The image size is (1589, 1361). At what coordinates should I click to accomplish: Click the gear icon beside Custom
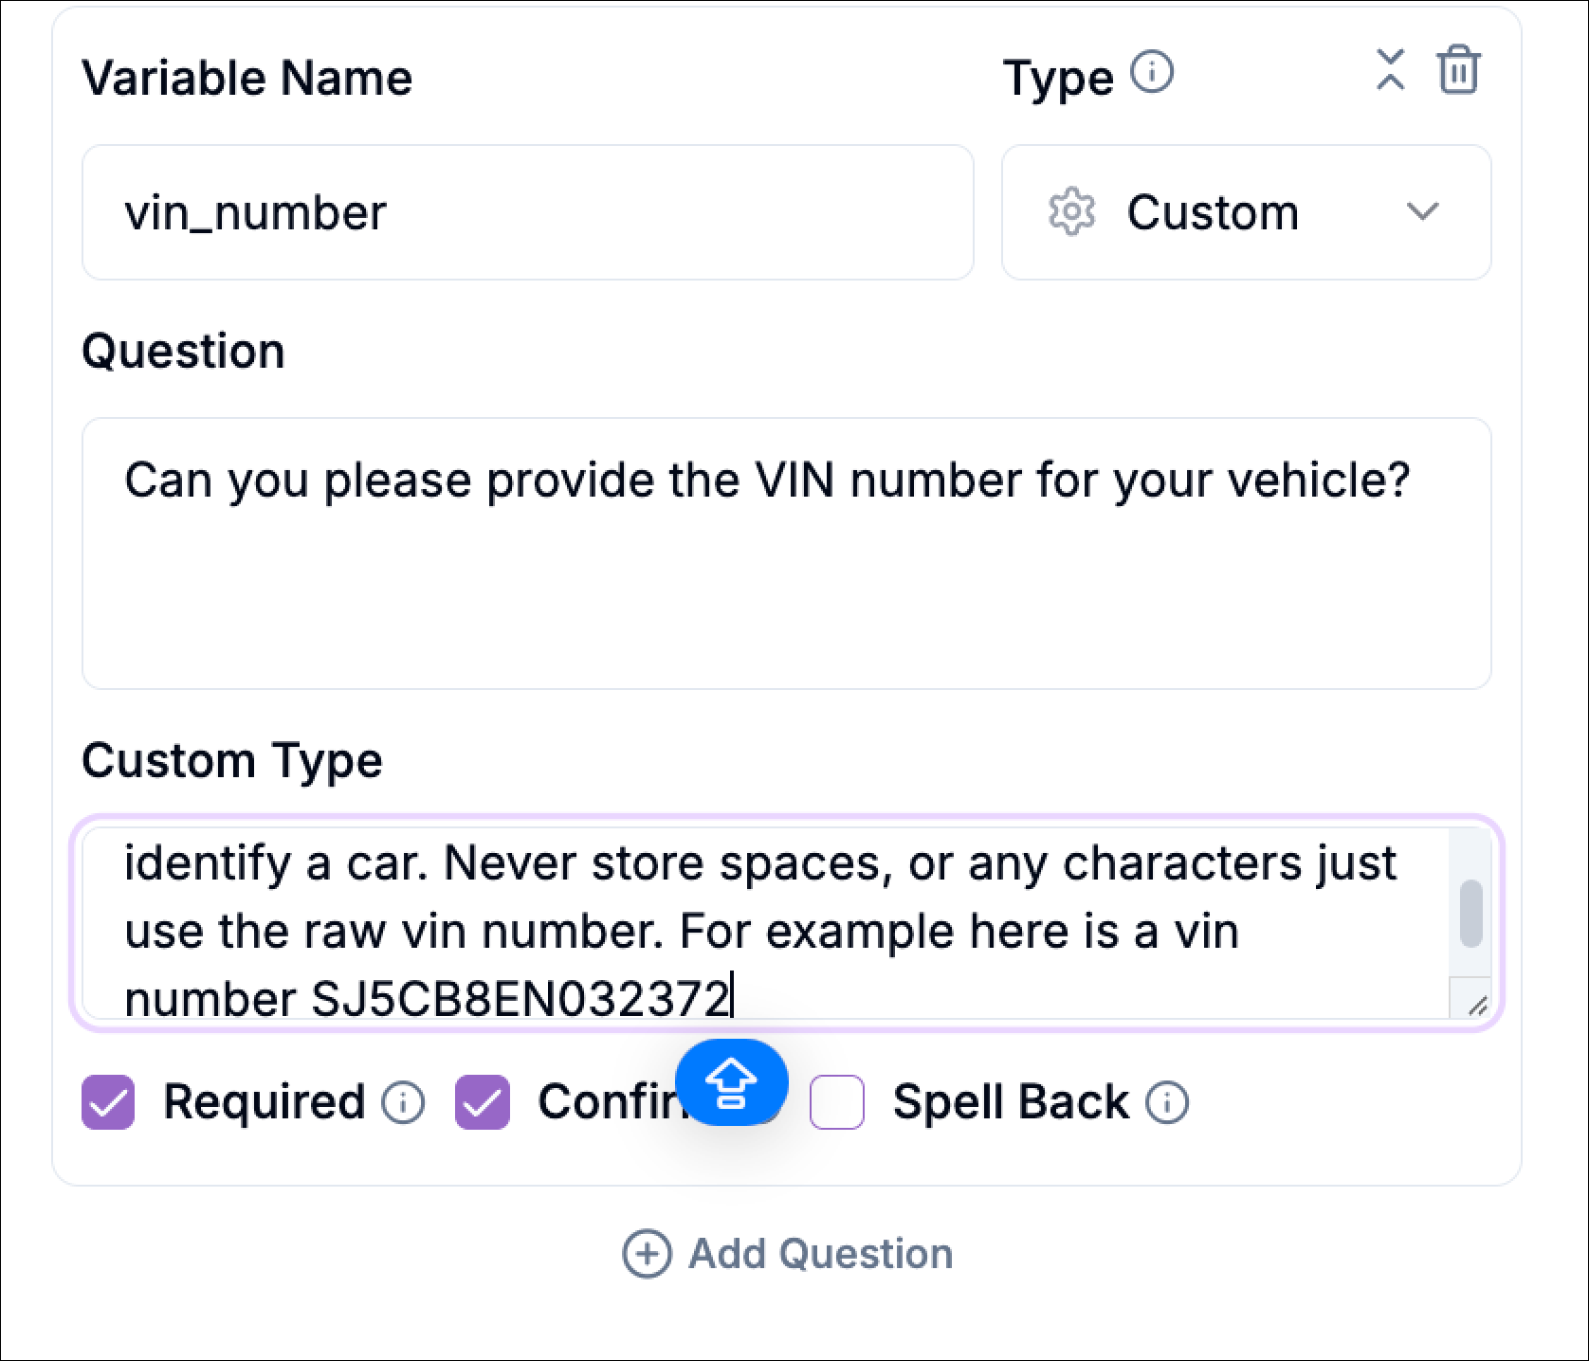tap(1070, 212)
